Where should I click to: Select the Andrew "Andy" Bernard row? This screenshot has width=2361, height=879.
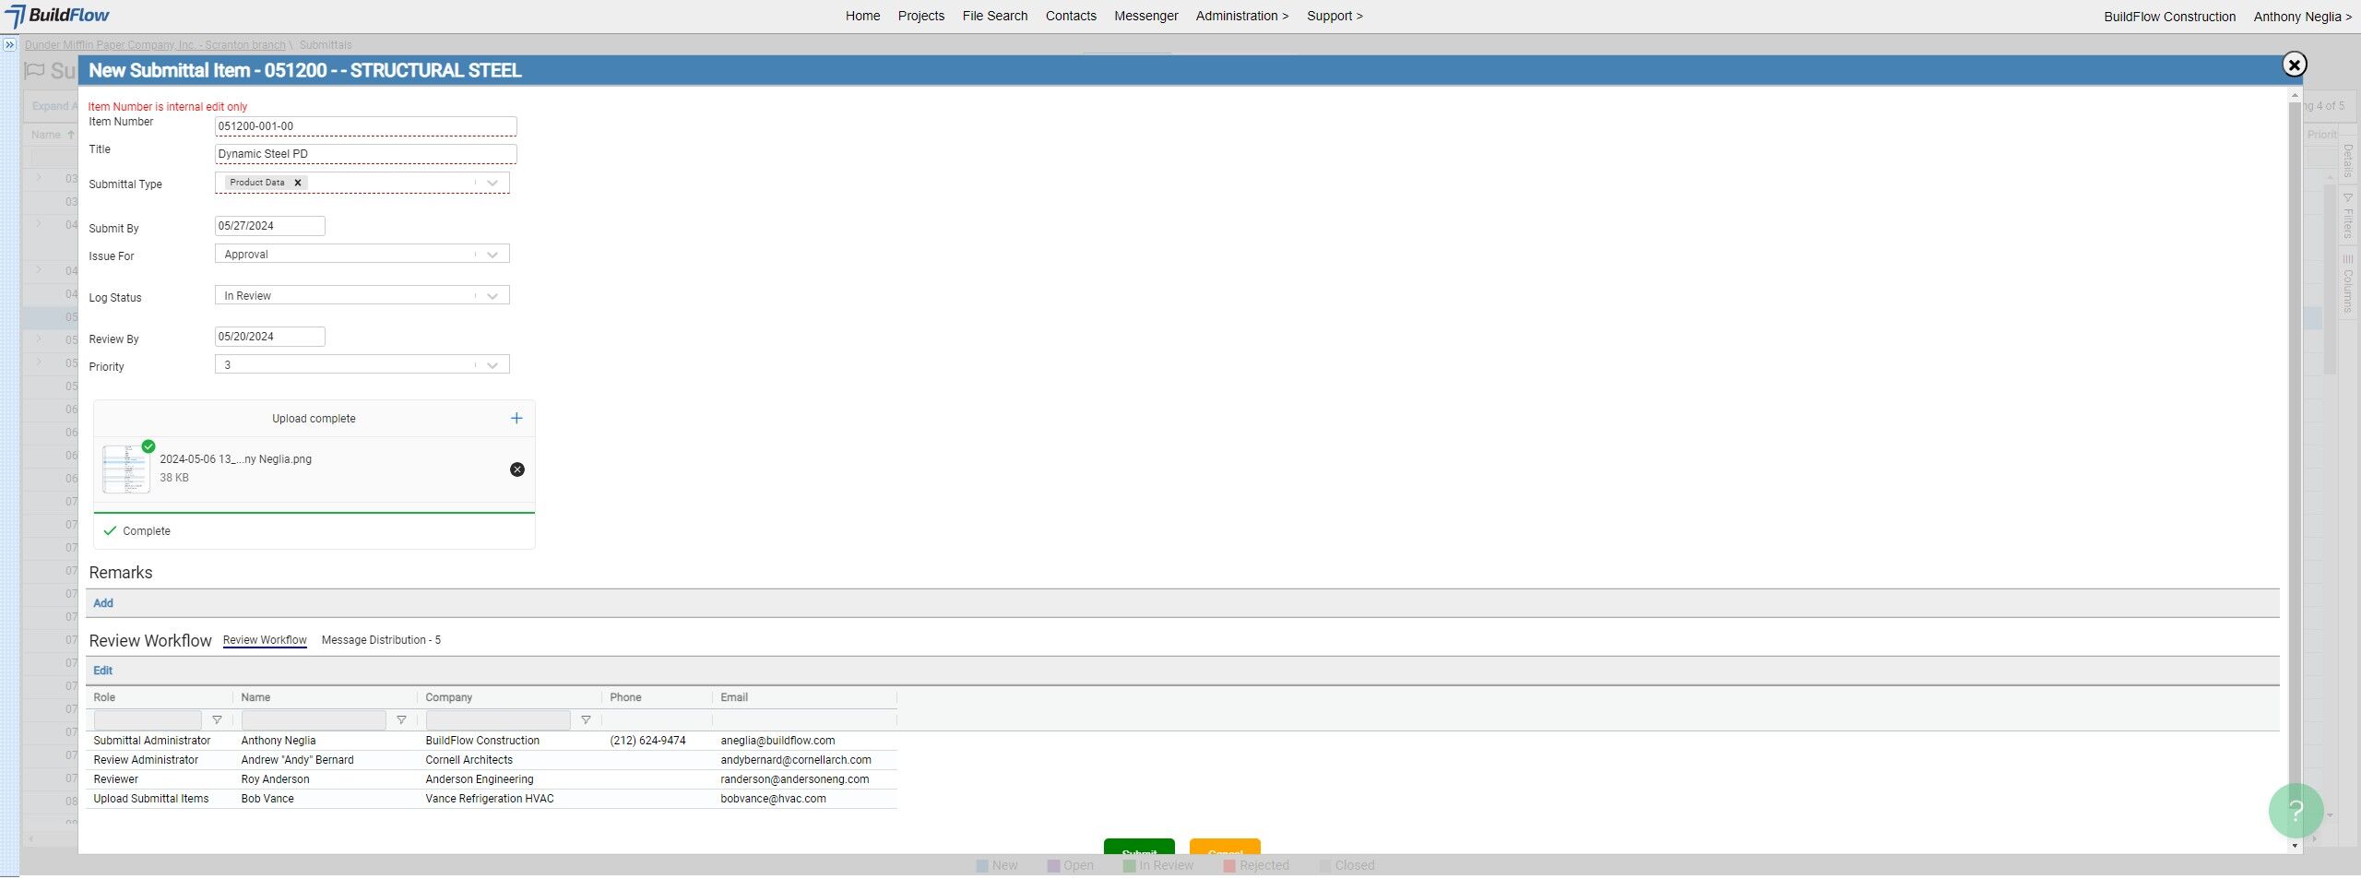[x=492, y=760]
